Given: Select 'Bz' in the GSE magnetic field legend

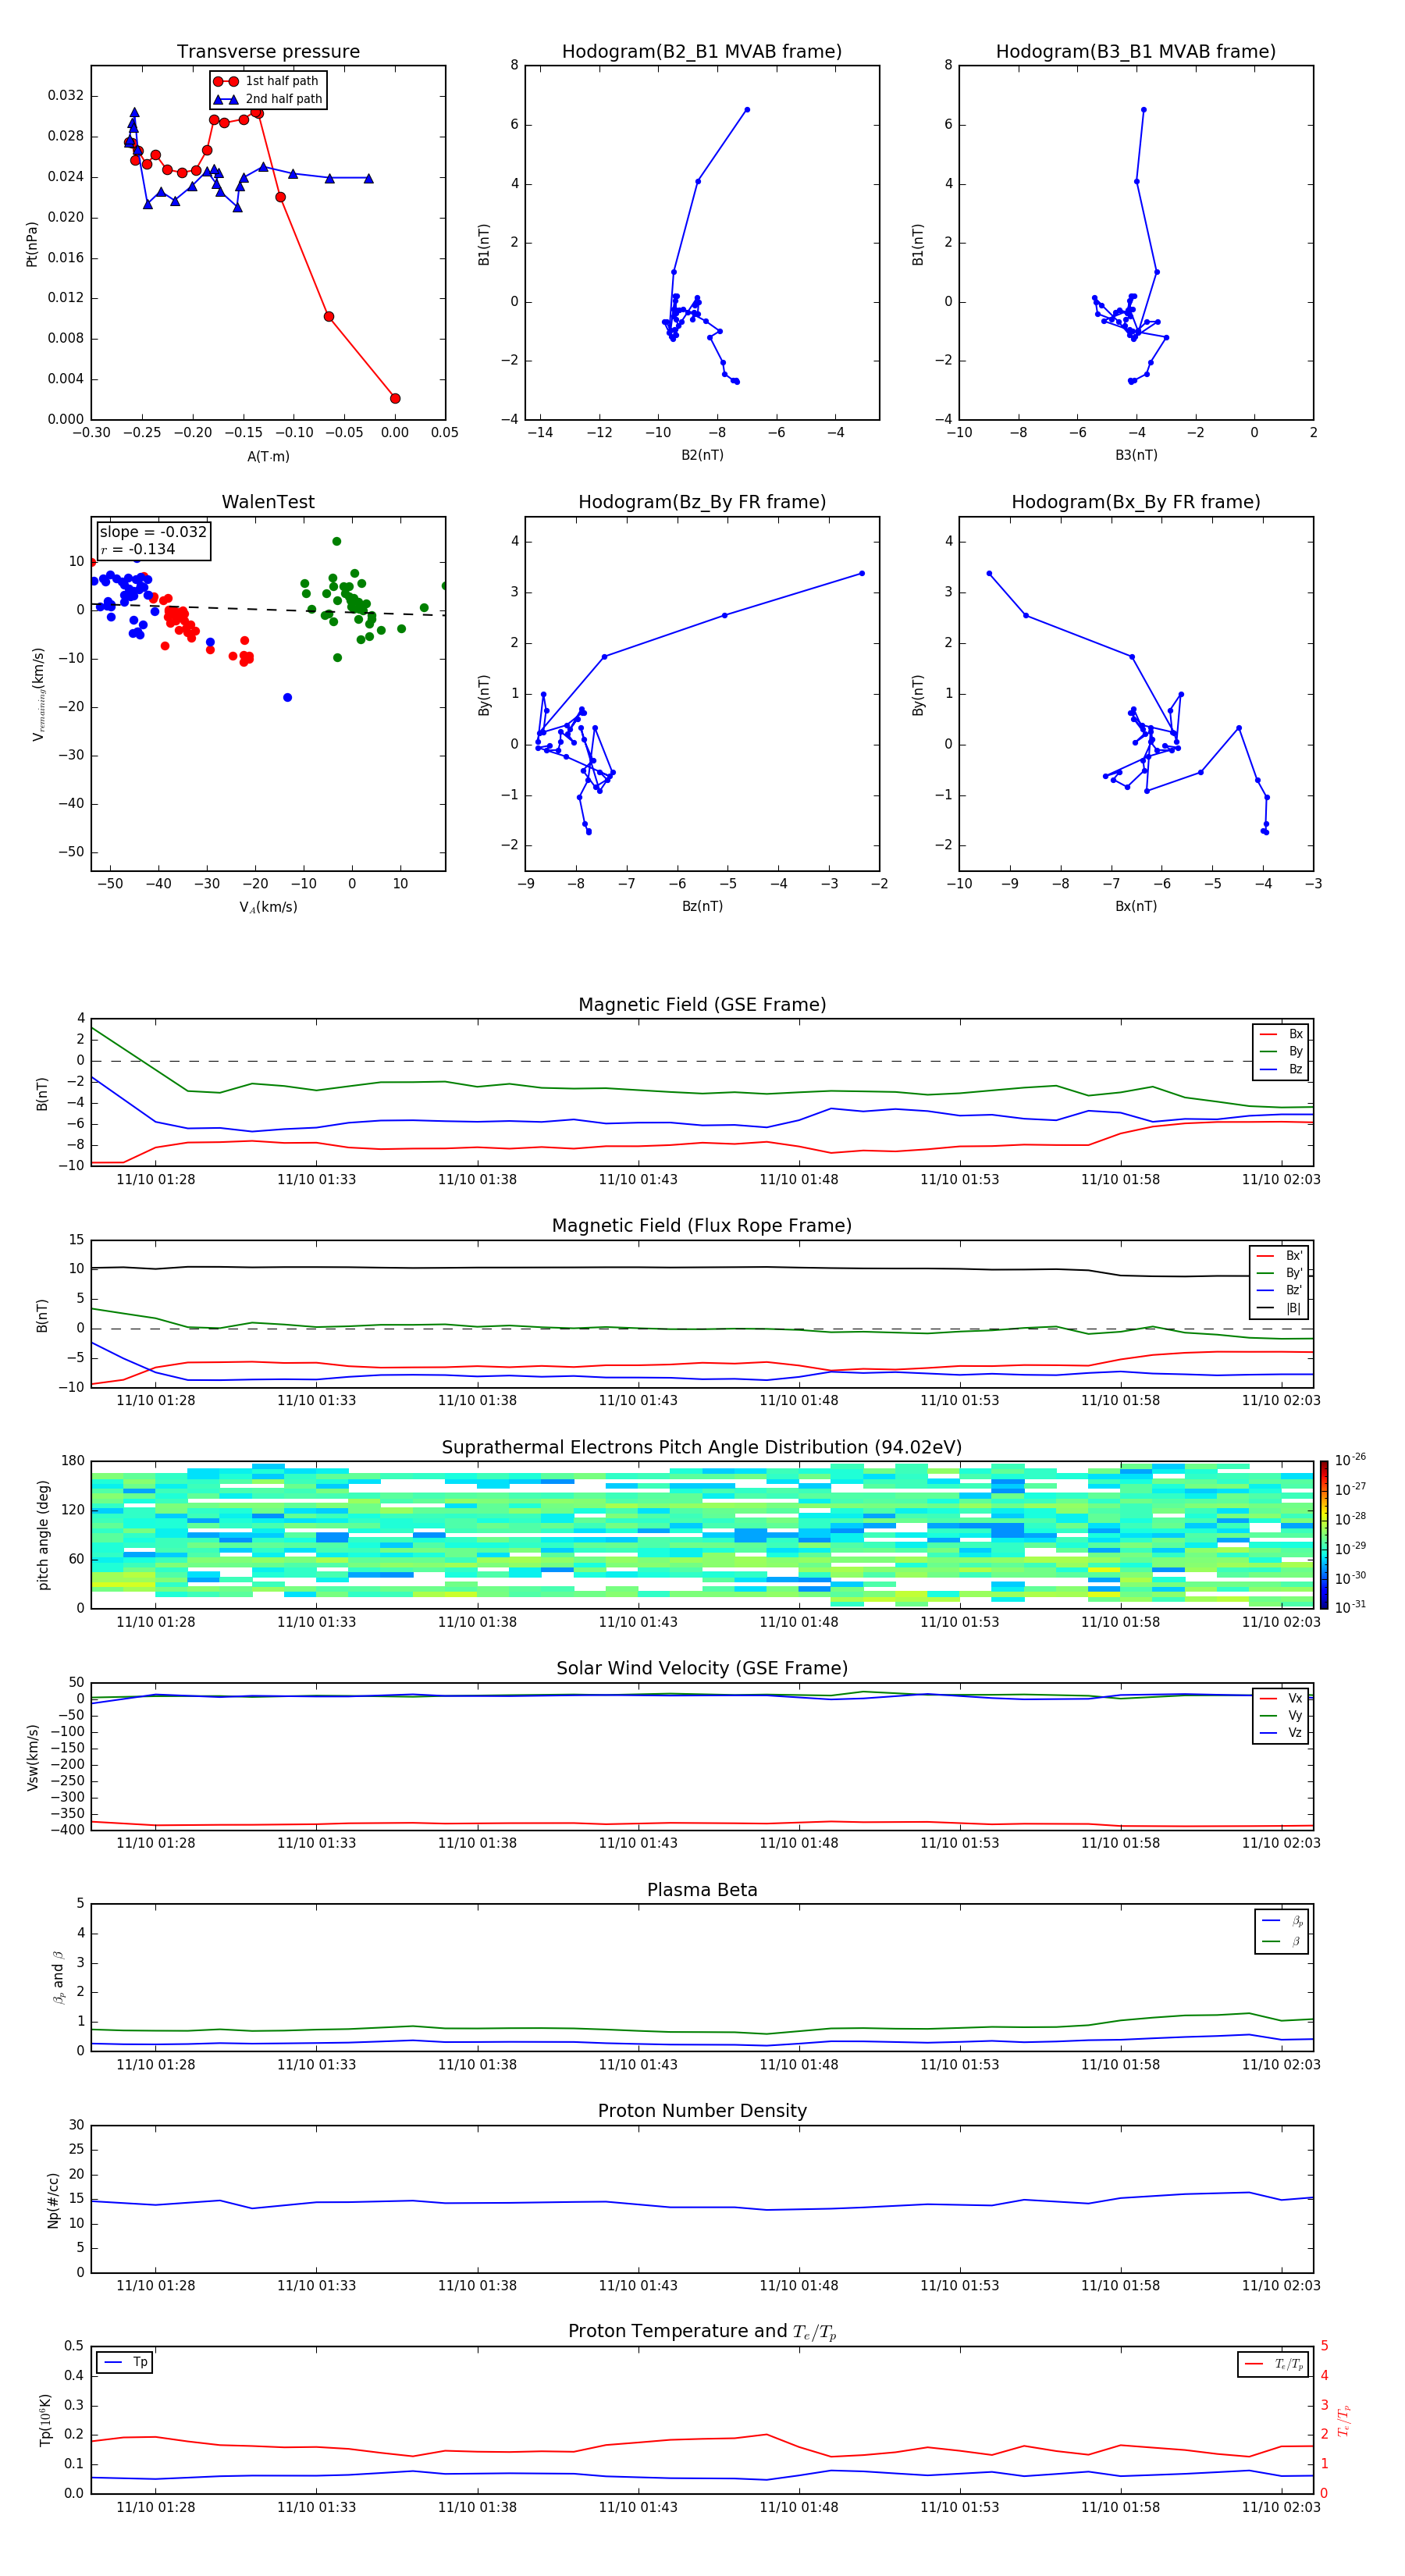Looking at the screenshot, I should click(1281, 1069).
